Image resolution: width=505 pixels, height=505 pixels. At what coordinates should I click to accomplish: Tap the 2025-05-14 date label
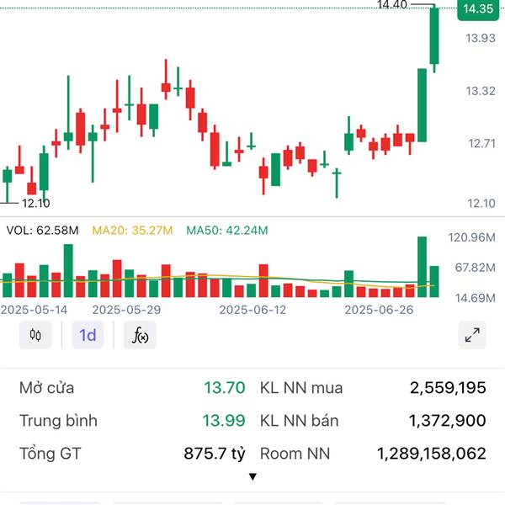(34, 310)
